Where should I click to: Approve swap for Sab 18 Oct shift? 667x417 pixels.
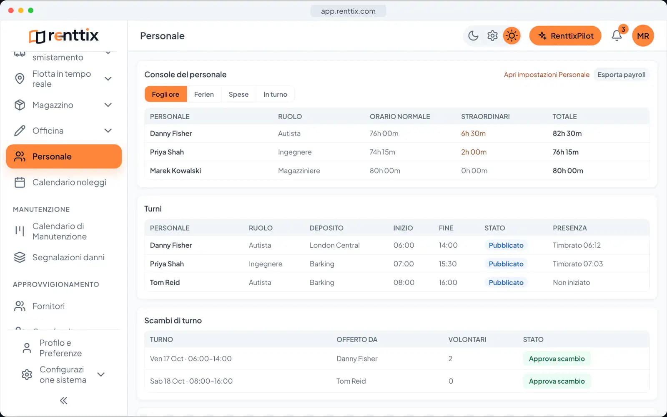[557, 381]
